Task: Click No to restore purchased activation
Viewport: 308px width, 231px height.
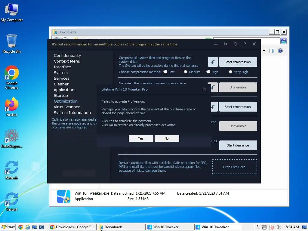Action: tap(167, 138)
